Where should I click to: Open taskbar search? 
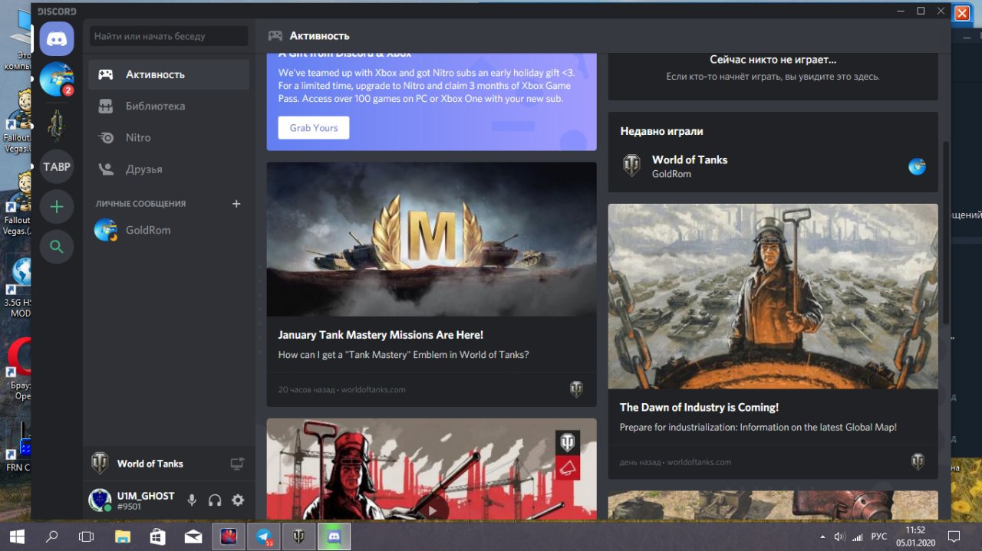[x=52, y=536]
